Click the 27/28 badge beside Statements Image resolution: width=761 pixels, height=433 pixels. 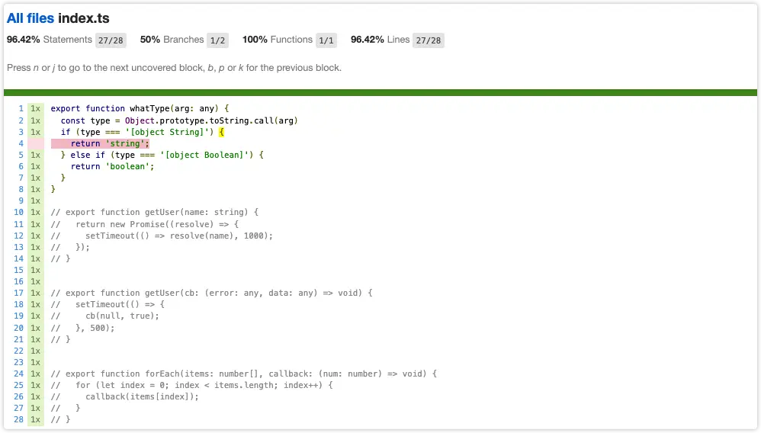(111, 40)
